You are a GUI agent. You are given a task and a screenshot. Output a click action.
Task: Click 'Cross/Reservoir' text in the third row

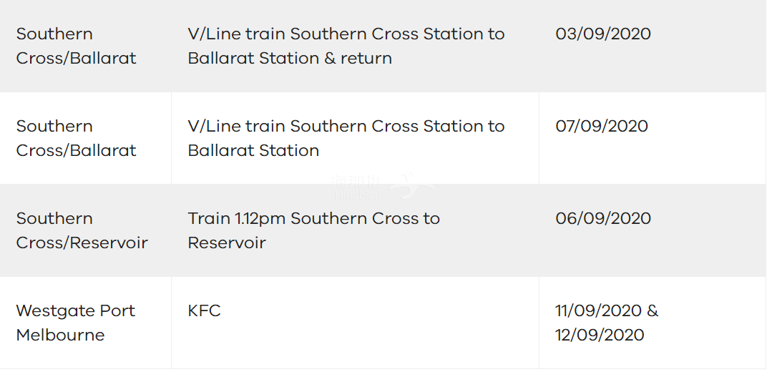tap(82, 243)
